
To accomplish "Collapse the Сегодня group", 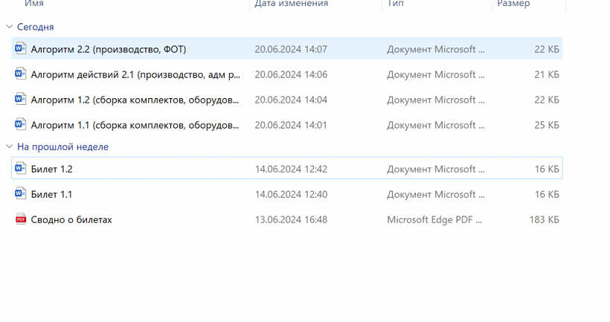I will pos(9,27).
